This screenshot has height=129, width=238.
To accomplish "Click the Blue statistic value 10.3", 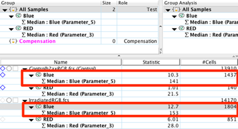I will 173,75.
